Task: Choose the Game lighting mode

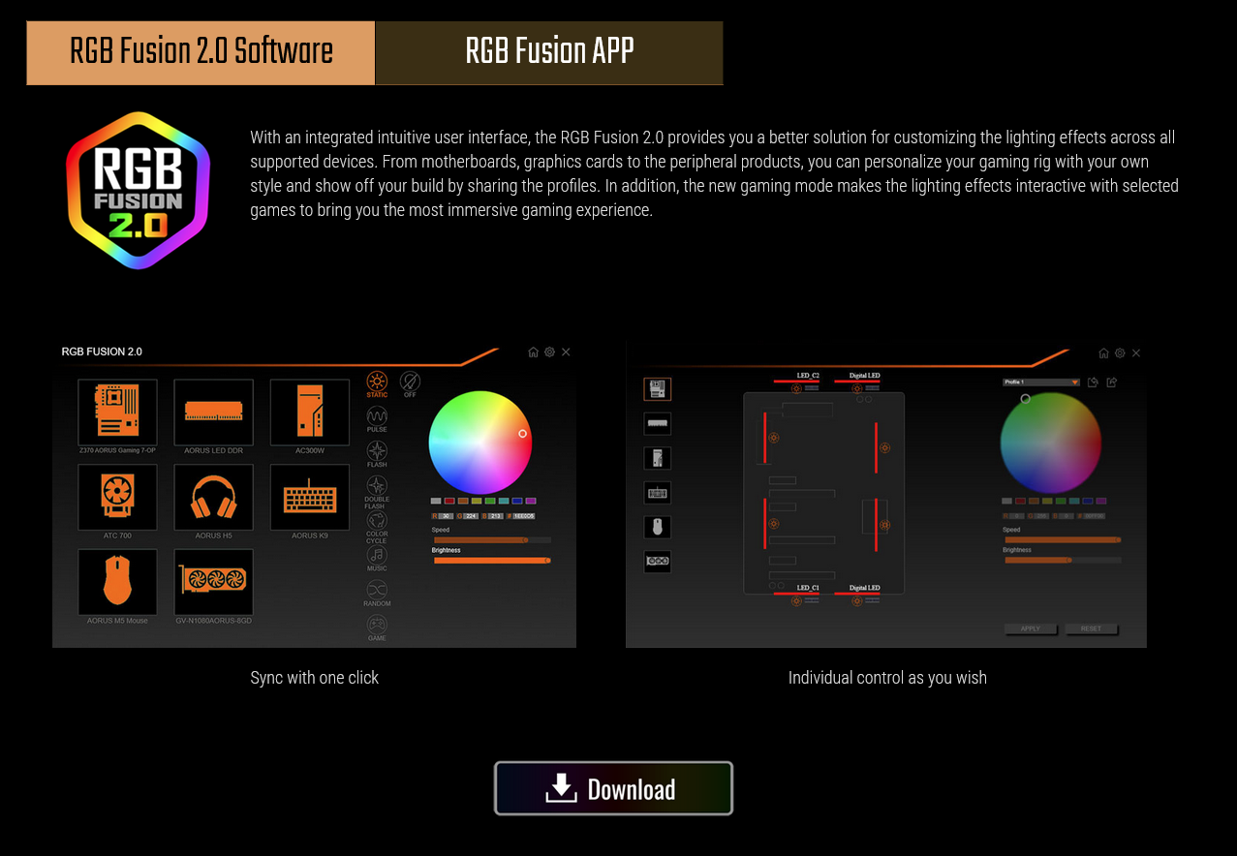Action: [x=377, y=627]
